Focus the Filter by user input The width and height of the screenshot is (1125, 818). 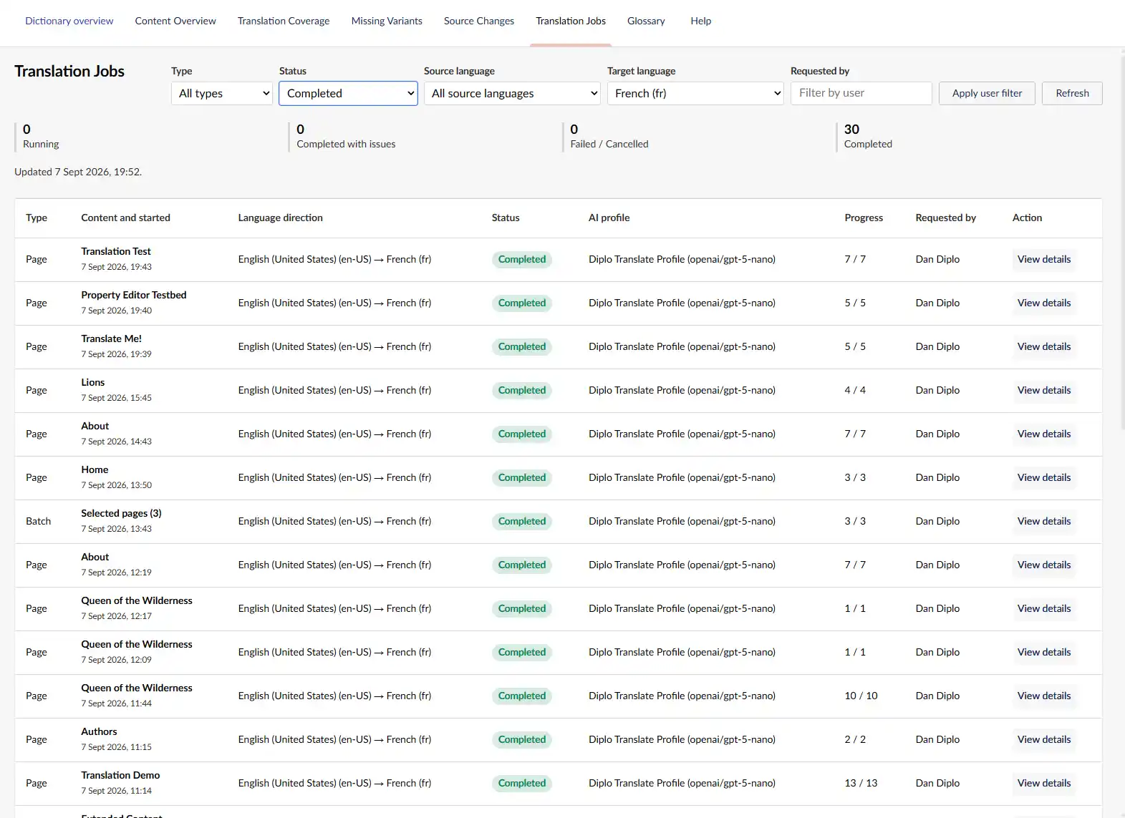861,93
